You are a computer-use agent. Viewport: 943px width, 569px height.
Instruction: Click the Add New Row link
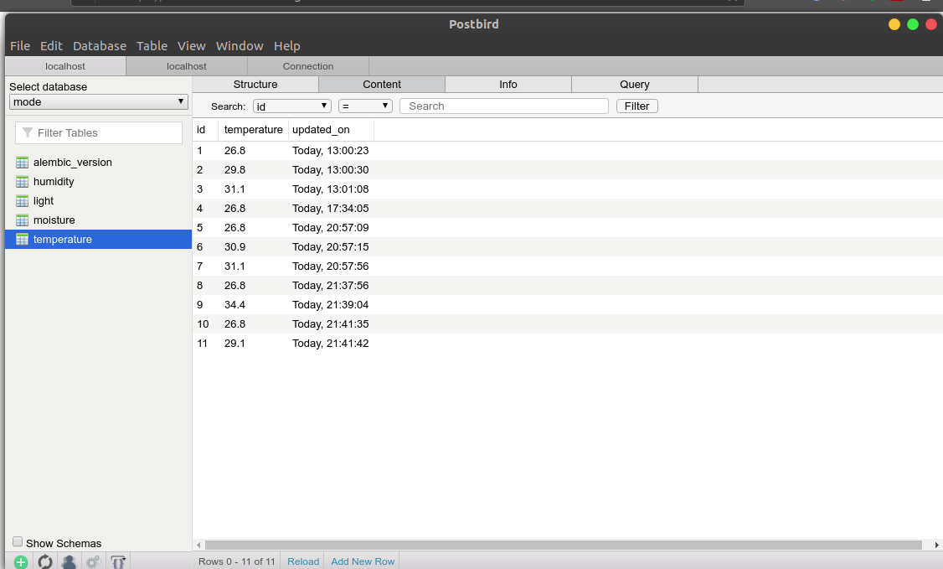tap(363, 561)
